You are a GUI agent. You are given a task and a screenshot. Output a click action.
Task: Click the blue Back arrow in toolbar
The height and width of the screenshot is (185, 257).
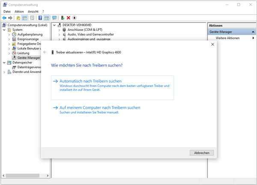pos(4,18)
